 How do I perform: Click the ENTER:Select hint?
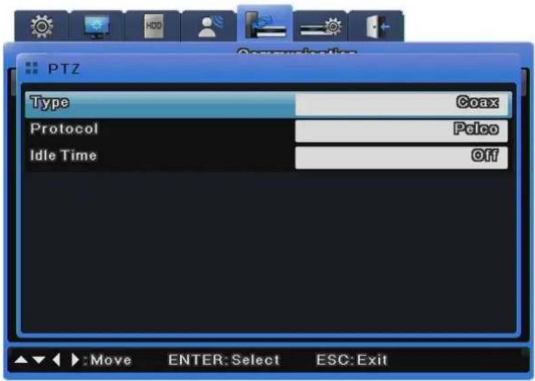[224, 360]
